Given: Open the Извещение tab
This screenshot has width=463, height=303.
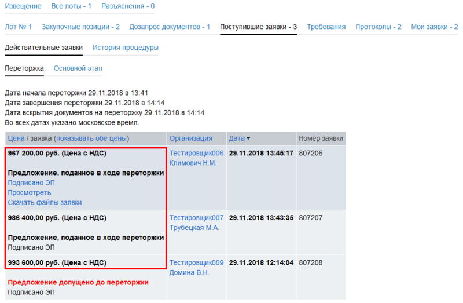Looking at the screenshot, I should click(23, 6).
